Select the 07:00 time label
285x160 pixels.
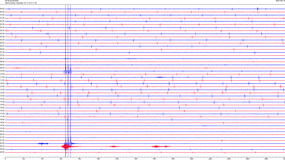(x=2, y=52)
